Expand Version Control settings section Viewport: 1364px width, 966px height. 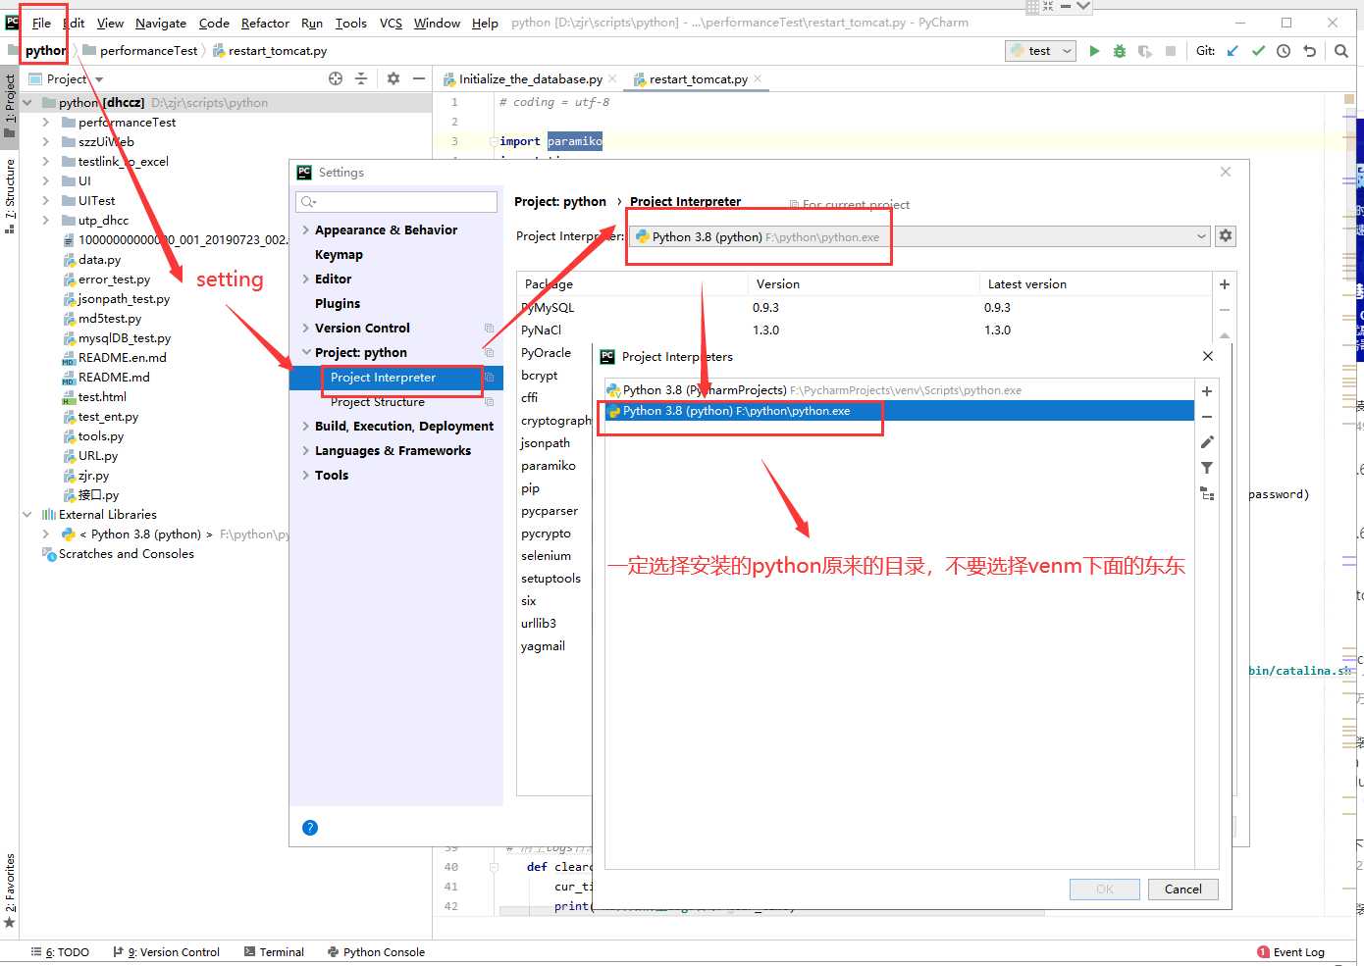point(306,329)
